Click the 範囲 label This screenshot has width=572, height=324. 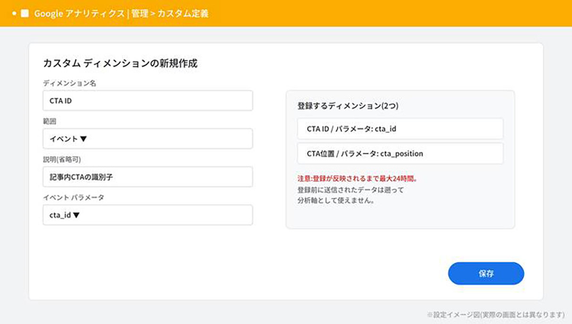[x=50, y=121]
